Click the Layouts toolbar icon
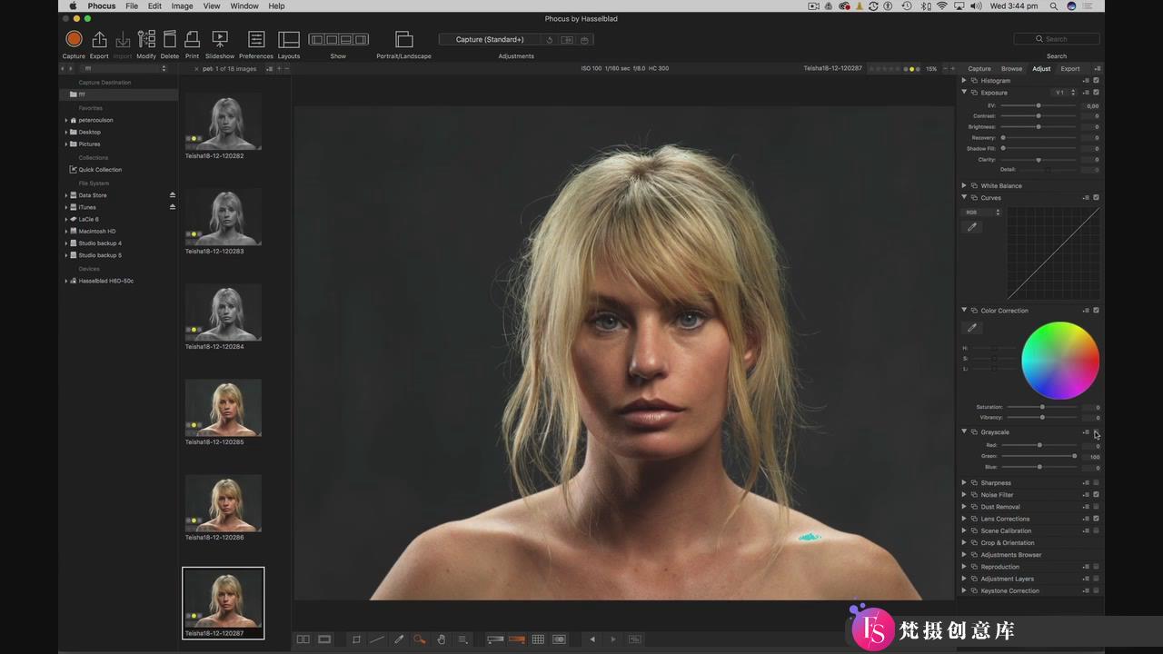The width and height of the screenshot is (1163, 654). coord(289,39)
